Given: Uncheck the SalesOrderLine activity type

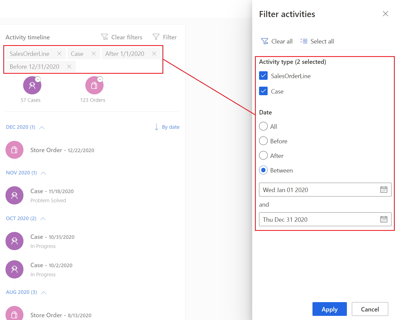Looking at the screenshot, I should 263,76.
